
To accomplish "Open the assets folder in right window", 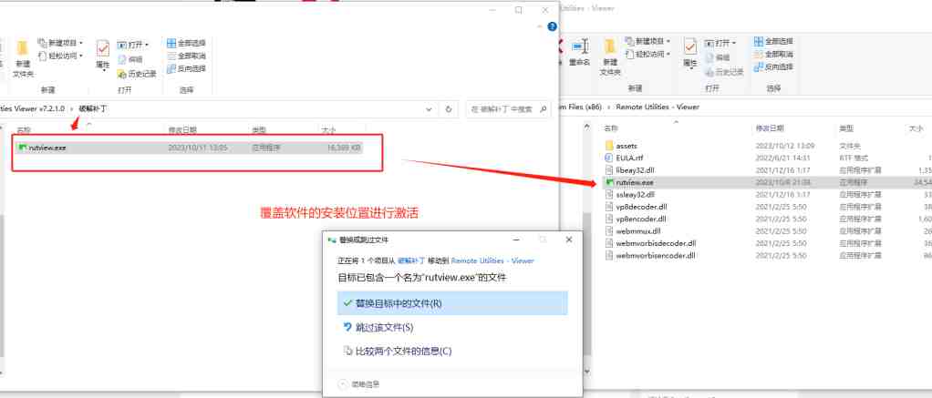I will [x=627, y=146].
